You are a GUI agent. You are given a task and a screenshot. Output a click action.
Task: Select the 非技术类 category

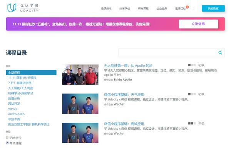(14, 119)
